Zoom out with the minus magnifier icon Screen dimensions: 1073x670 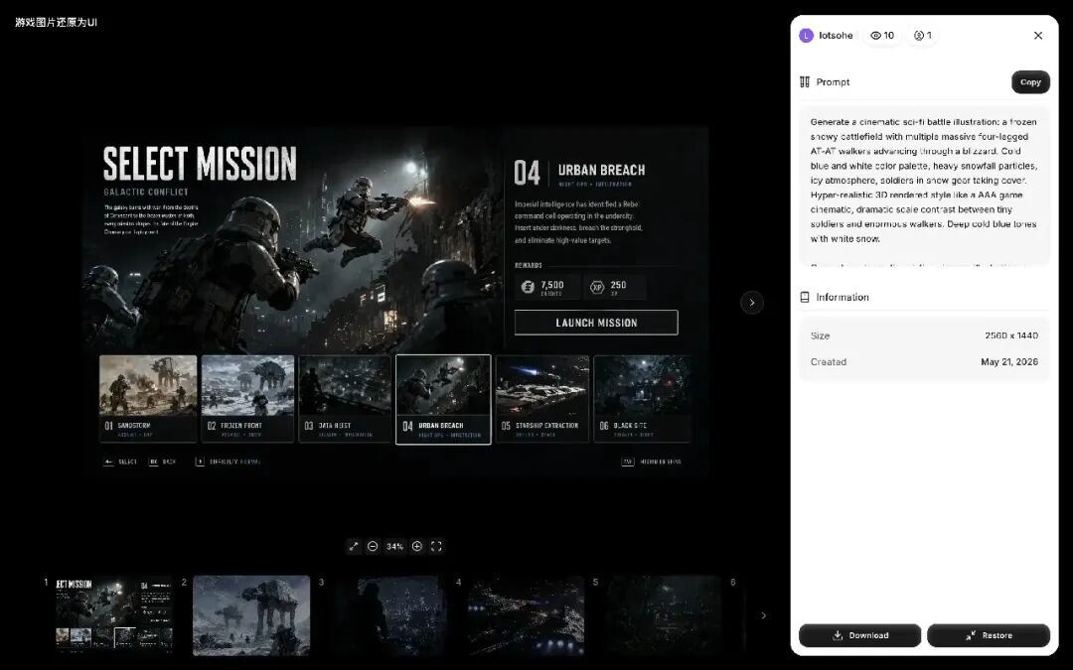pyautogui.click(x=373, y=546)
